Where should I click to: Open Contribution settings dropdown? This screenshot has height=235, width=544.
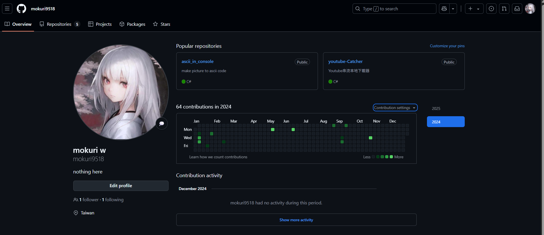(395, 108)
